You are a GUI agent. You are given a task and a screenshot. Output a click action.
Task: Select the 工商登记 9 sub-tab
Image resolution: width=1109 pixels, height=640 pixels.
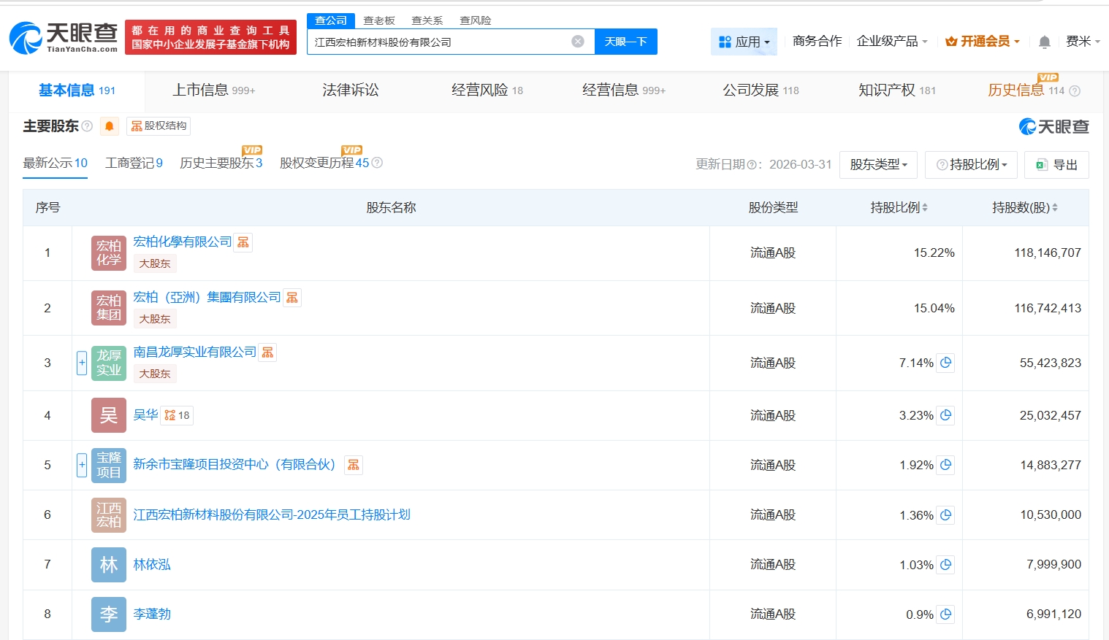(134, 163)
